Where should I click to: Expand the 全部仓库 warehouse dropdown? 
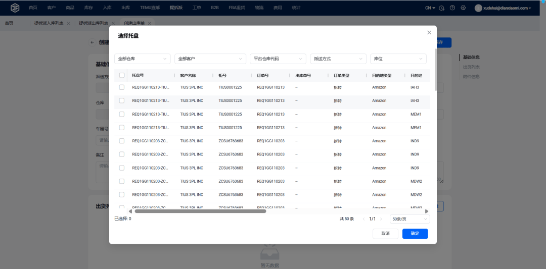coord(143,59)
